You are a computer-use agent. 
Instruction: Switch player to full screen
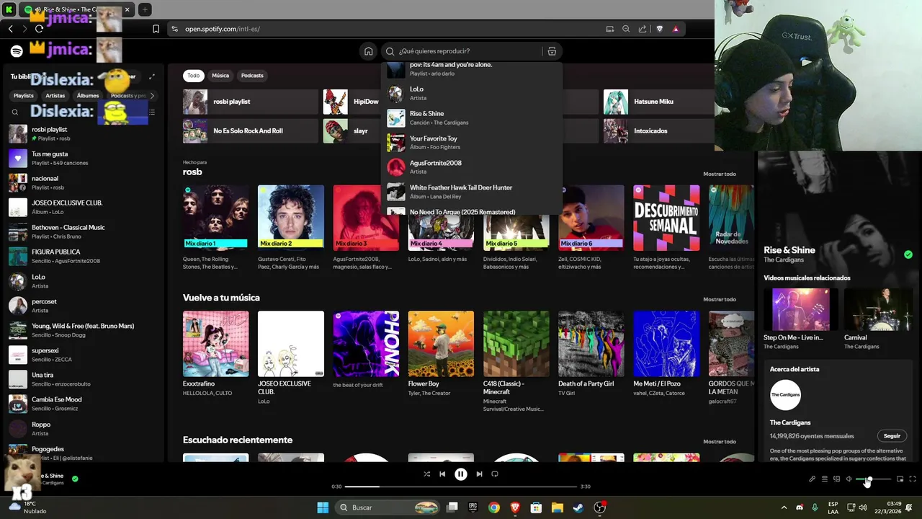coord(913,479)
